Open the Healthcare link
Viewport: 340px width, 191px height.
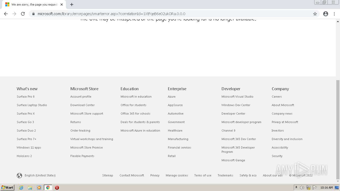coord(175,131)
